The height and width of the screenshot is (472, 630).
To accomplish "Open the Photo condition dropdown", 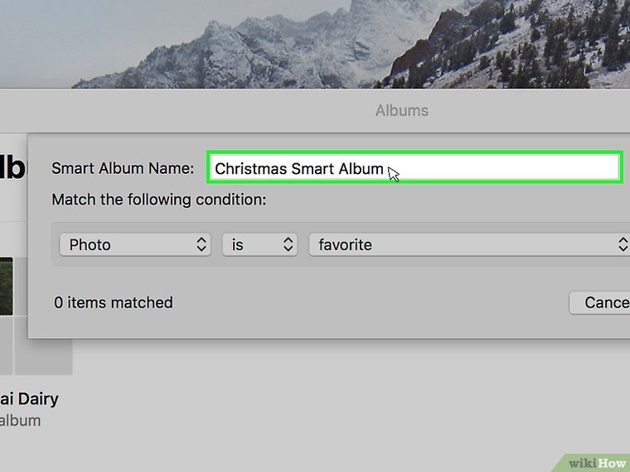I will (x=134, y=244).
